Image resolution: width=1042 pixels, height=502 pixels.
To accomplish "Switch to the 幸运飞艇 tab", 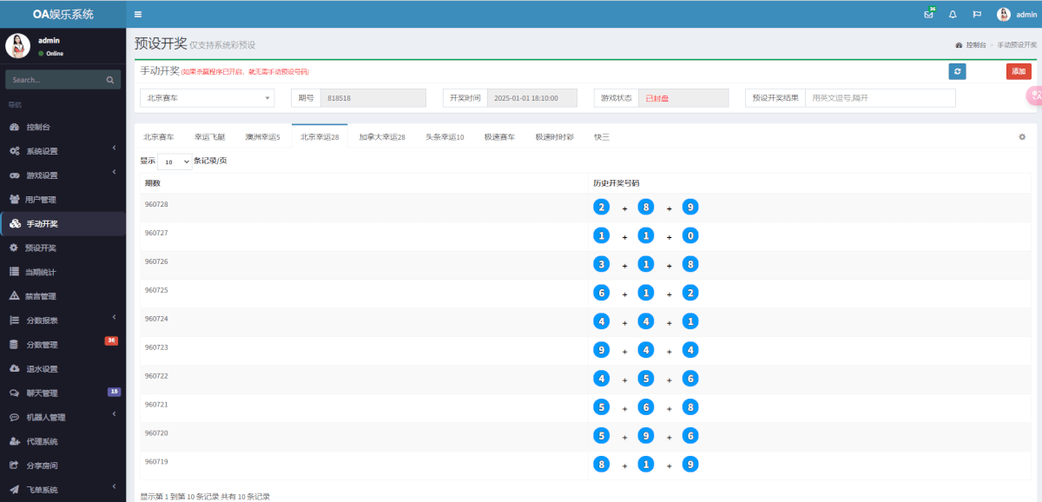I will tap(209, 137).
